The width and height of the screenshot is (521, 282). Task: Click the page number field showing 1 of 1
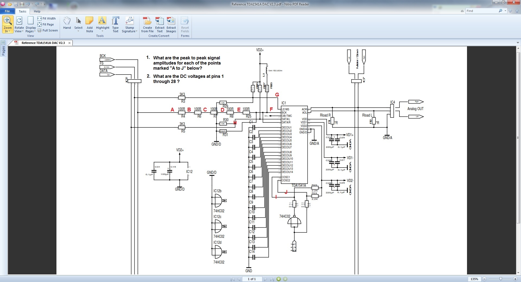252,279
